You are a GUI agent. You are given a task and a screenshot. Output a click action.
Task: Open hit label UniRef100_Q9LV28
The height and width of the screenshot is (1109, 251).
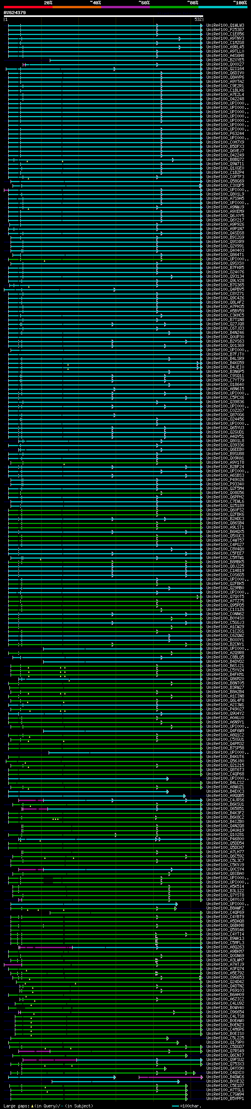point(225,281)
